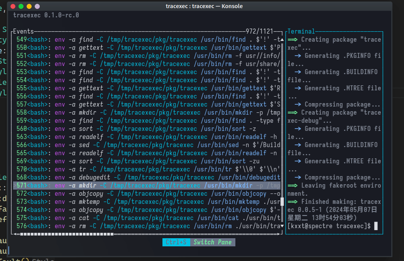Click the Terminal panel title

point(302,31)
